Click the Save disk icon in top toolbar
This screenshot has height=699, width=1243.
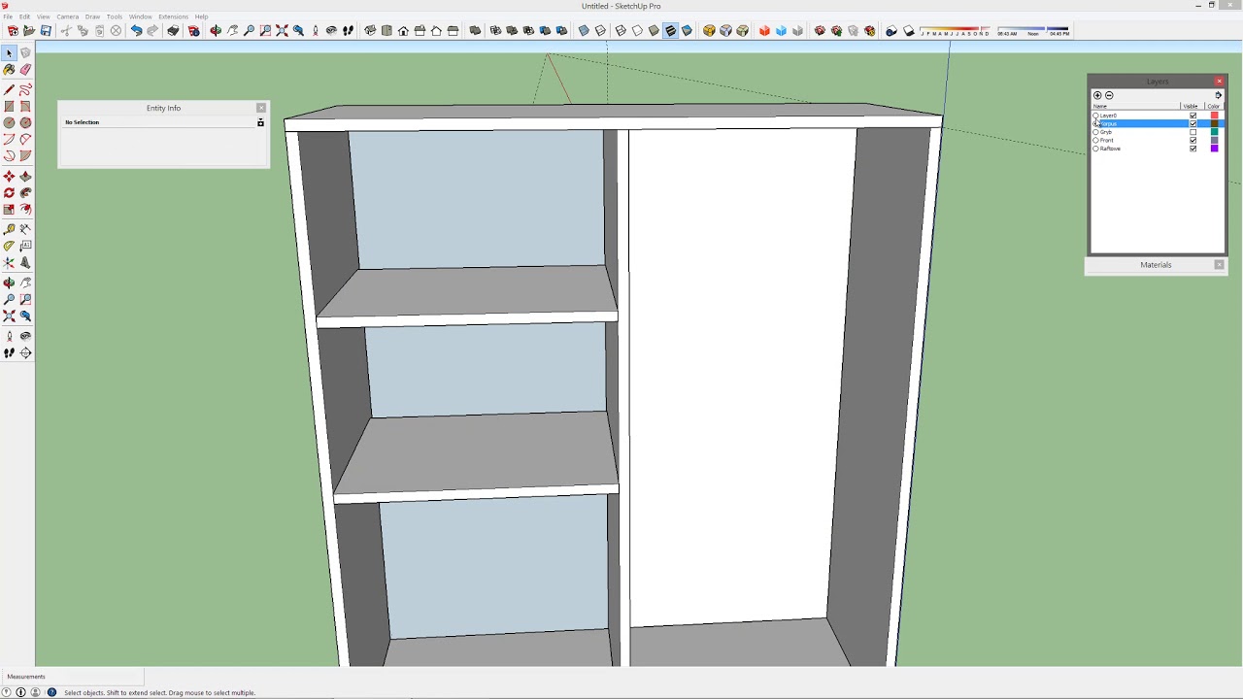46,31
